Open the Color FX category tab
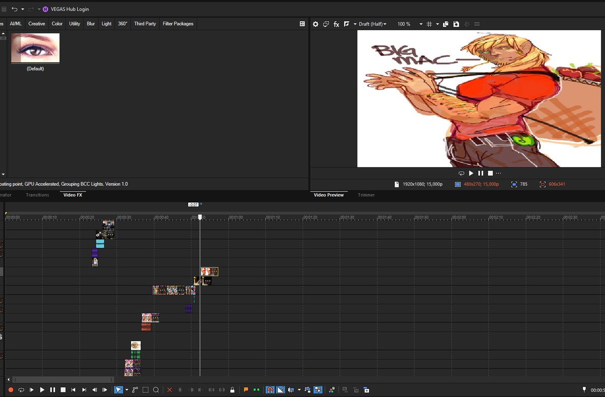 pyautogui.click(x=57, y=24)
